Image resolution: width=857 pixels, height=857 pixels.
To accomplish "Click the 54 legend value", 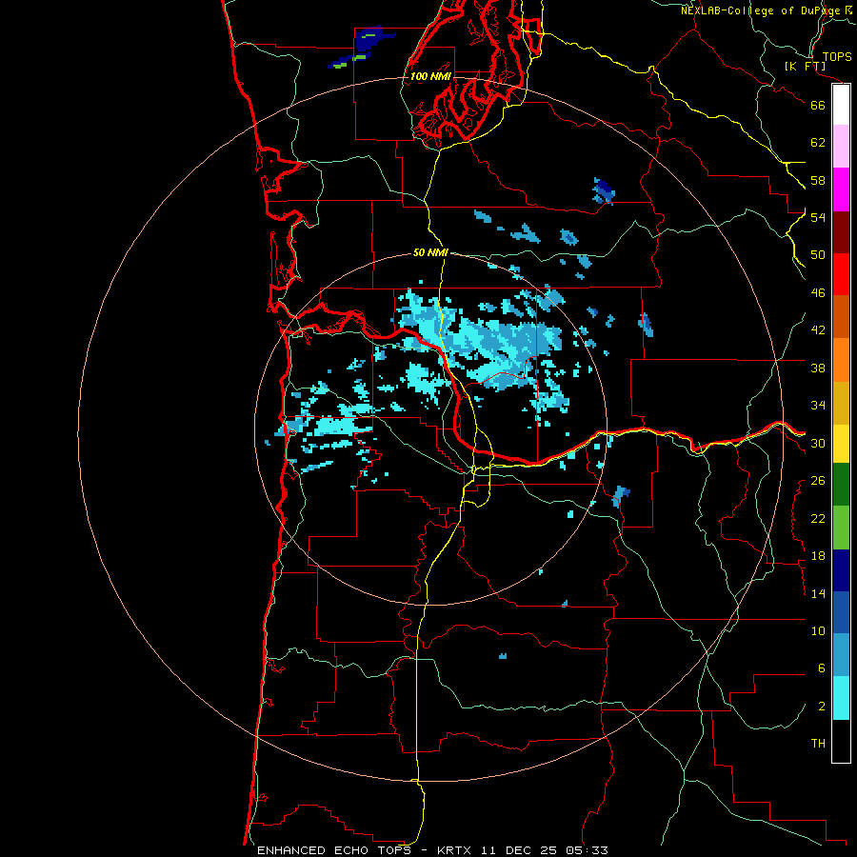I will 818,217.
